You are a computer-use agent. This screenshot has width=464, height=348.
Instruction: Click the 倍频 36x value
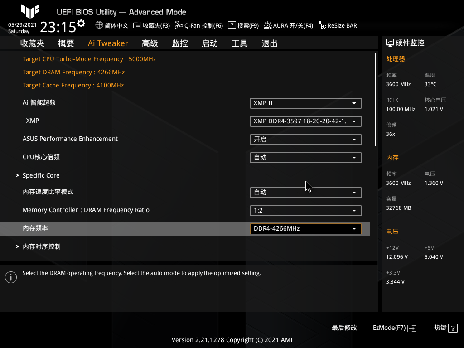(x=390, y=134)
